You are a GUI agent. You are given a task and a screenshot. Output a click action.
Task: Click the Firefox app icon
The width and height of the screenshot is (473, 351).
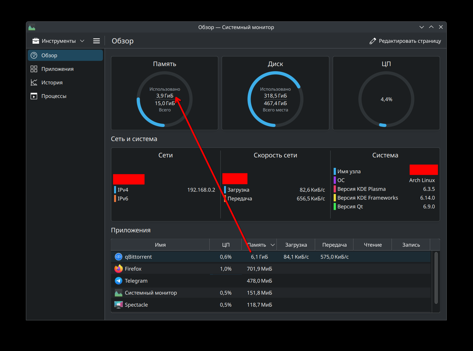tap(119, 269)
